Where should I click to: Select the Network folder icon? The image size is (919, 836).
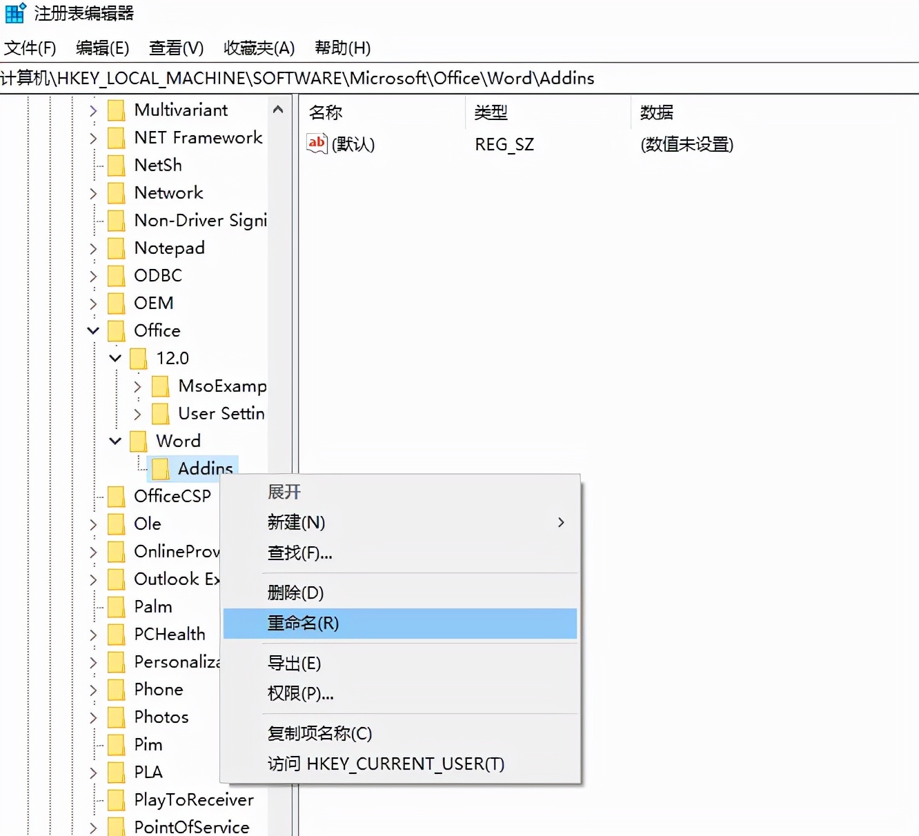click(x=117, y=193)
